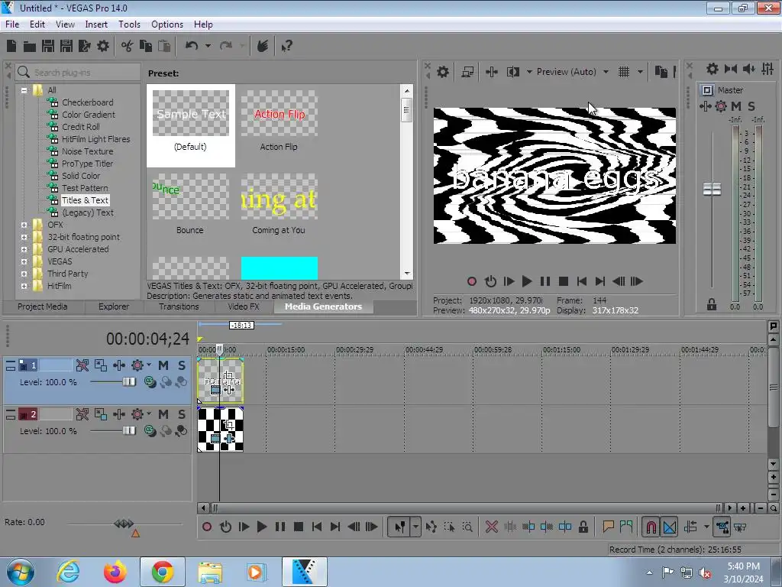Click the Save project icon
Screen dimensions: 782x587
click(48, 46)
